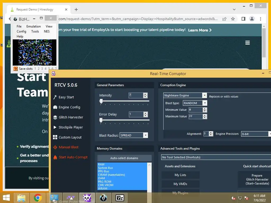
Task: Increase Intensity with up stepper
Action: pos(145,94)
